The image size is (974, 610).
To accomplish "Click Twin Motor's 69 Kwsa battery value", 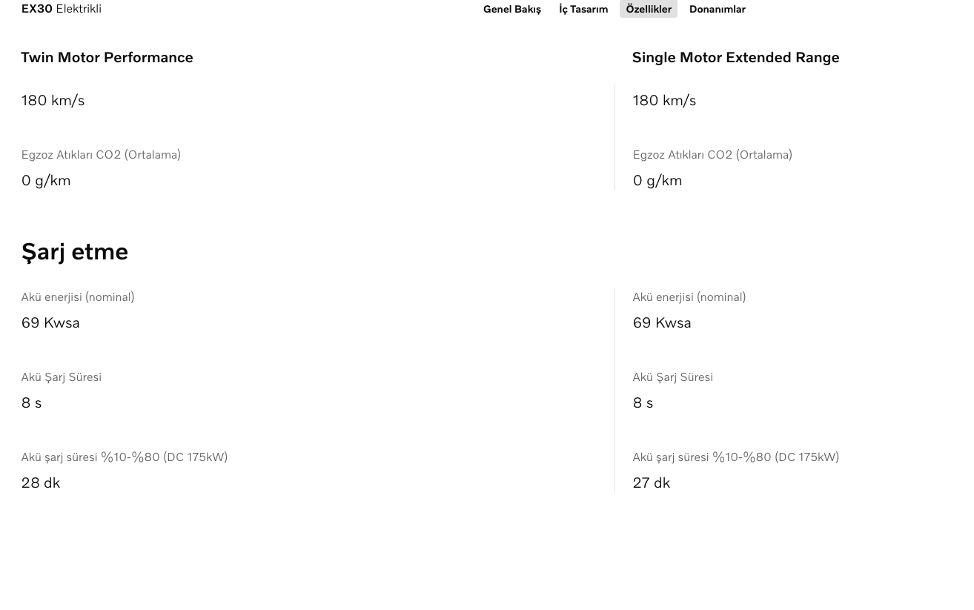I will [50, 322].
